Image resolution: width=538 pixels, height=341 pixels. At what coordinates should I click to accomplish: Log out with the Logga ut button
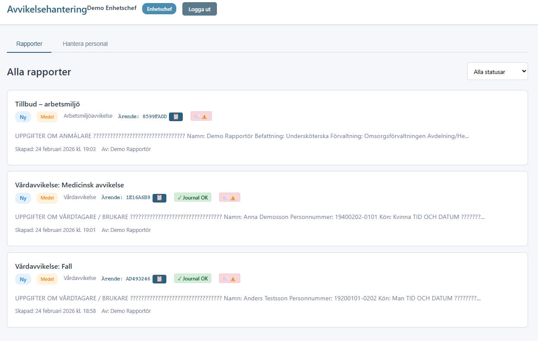(x=200, y=9)
